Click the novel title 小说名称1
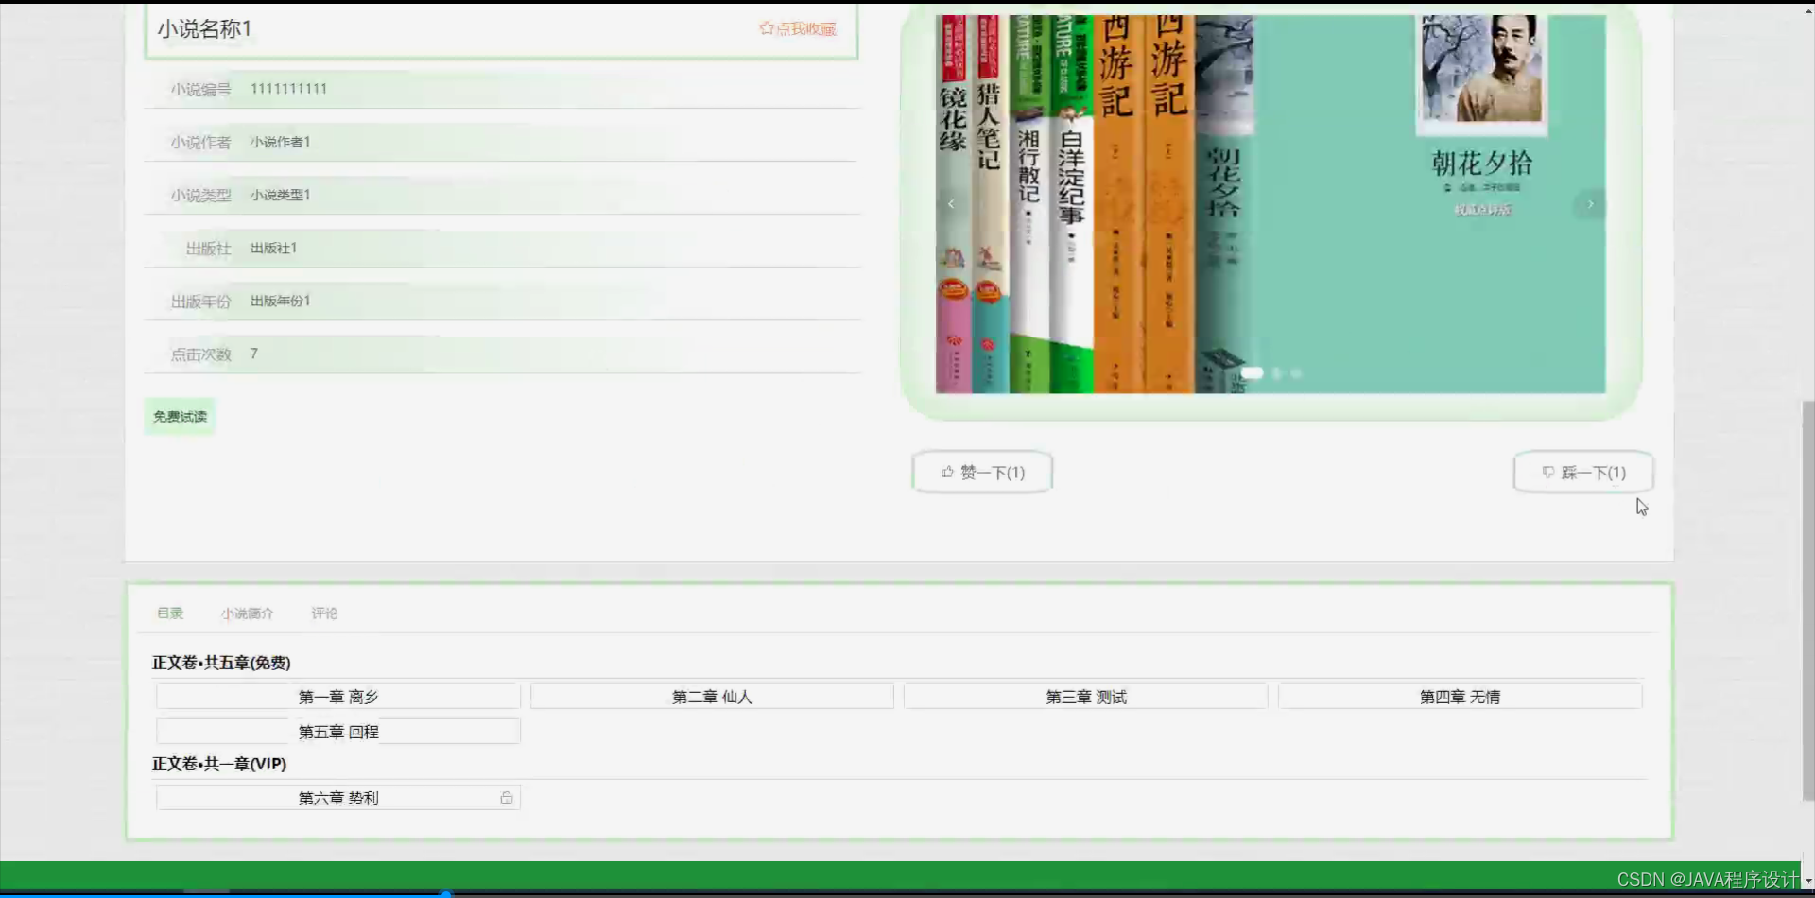Image resolution: width=1815 pixels, height=898 pixels. click(204, 29)
